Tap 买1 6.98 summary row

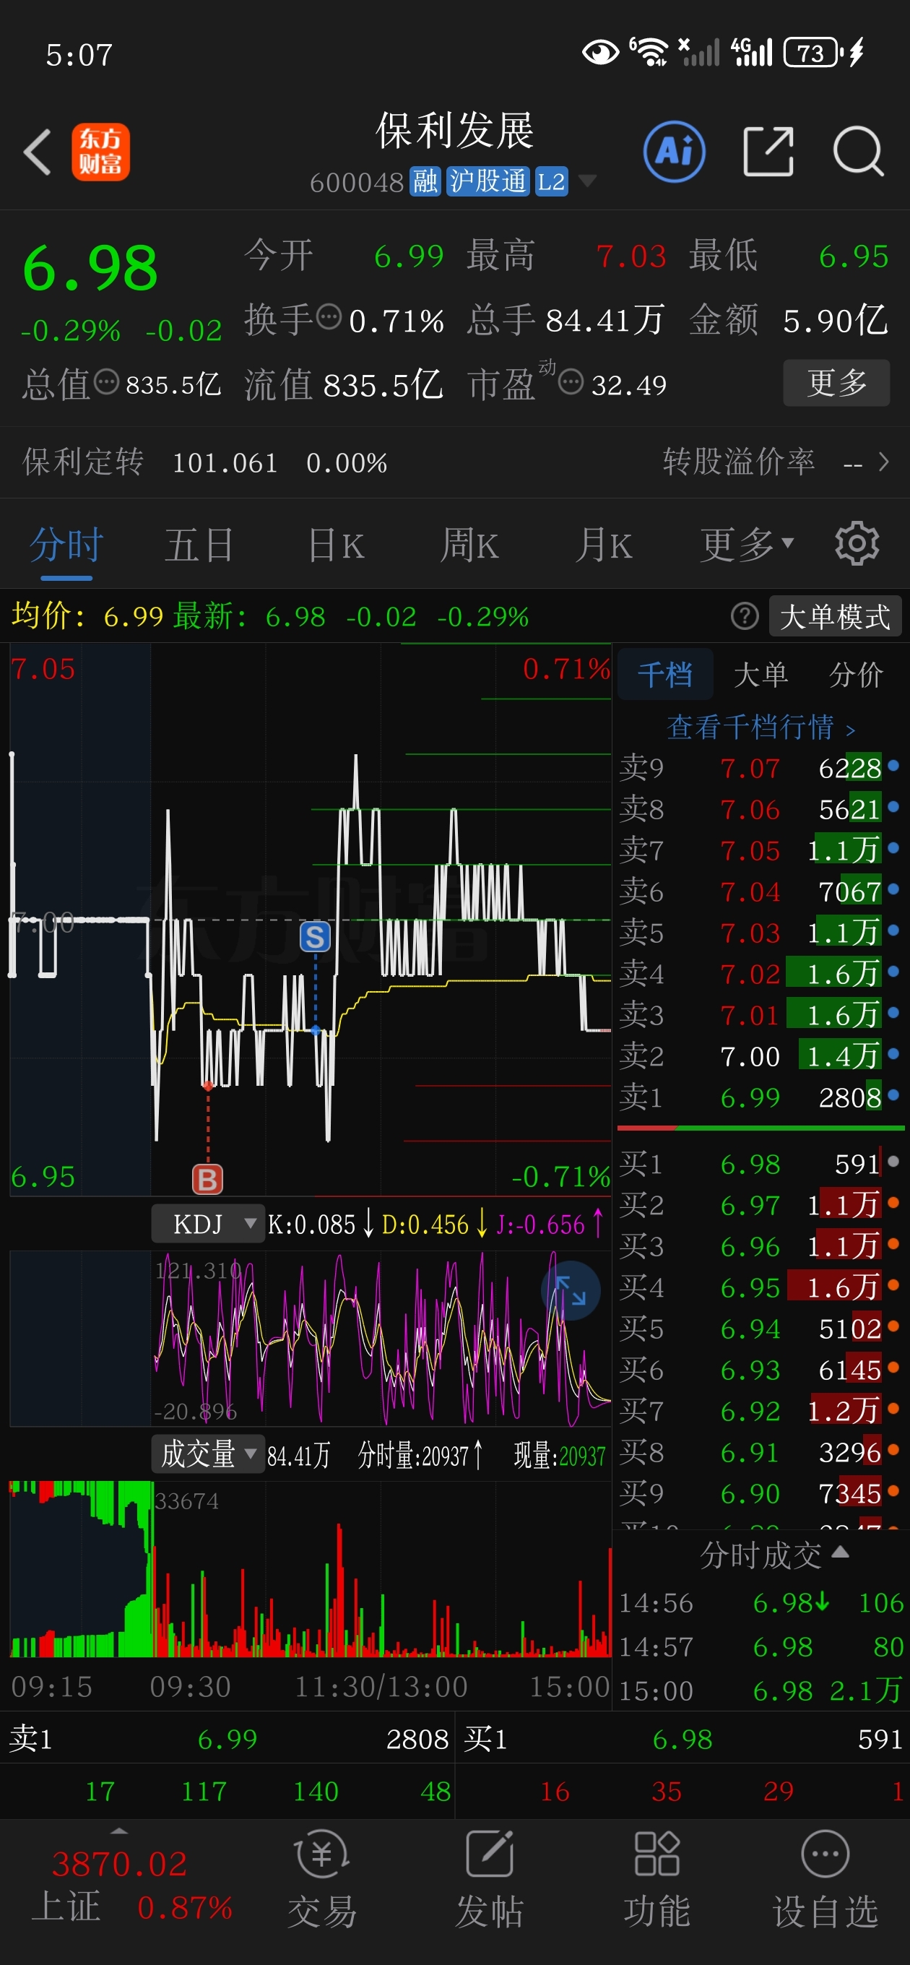click(x=682, y=1738)
